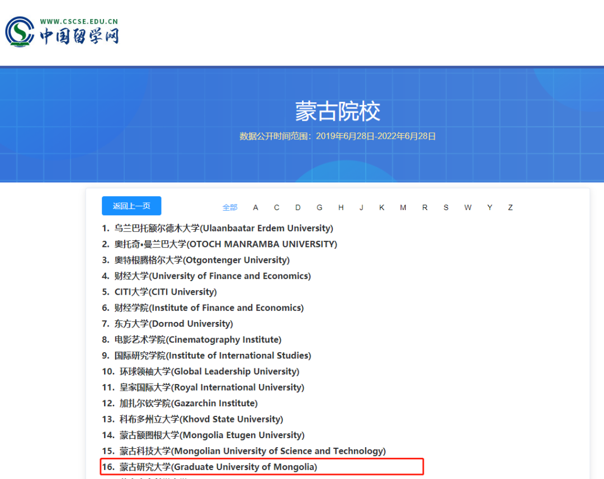Open the 中国留学网 site title link
The width and height of the screenshot is (604, 479).
[x=79, y=36]
